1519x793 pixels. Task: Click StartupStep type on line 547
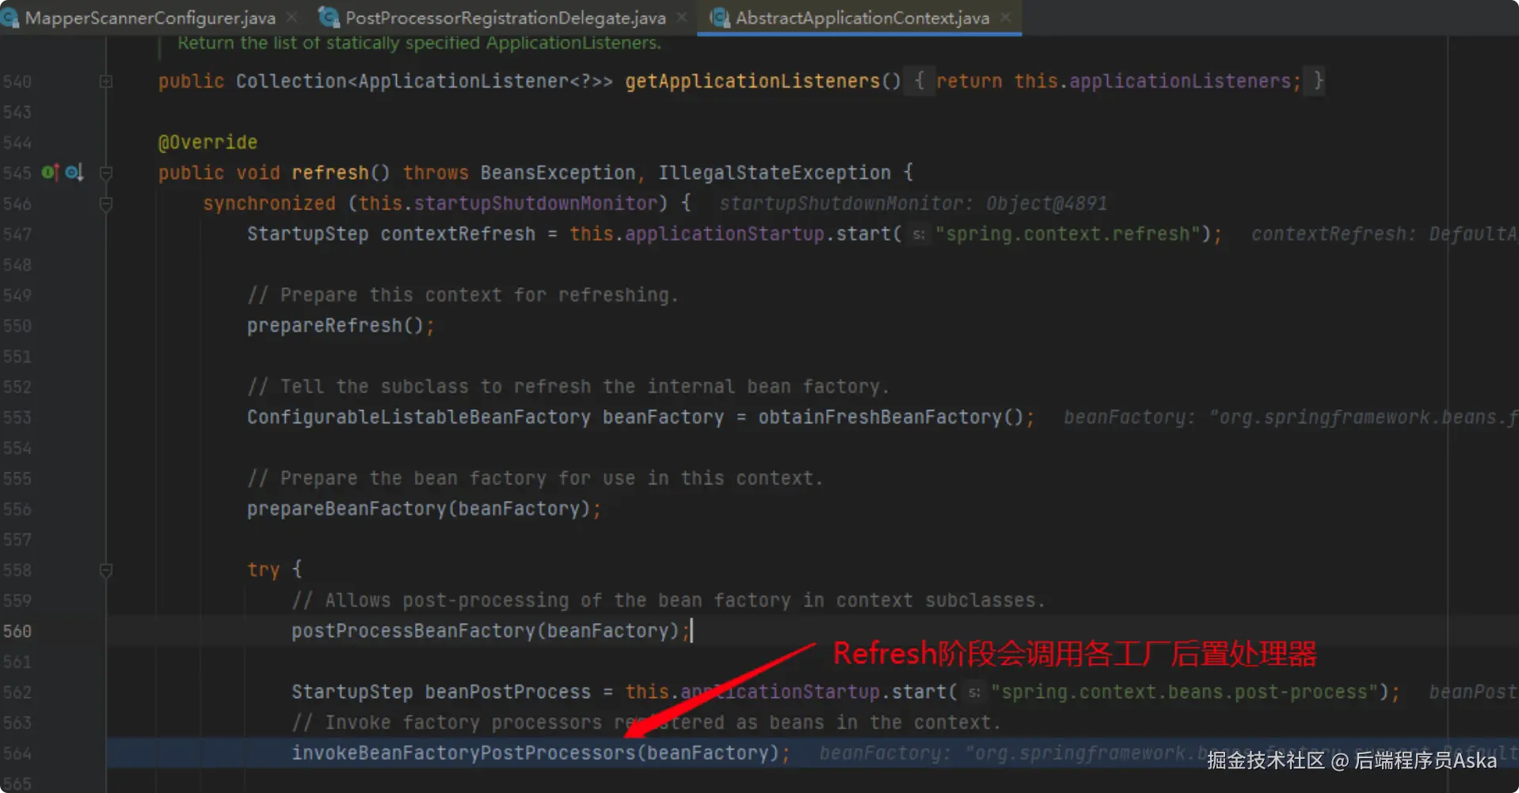308,234
